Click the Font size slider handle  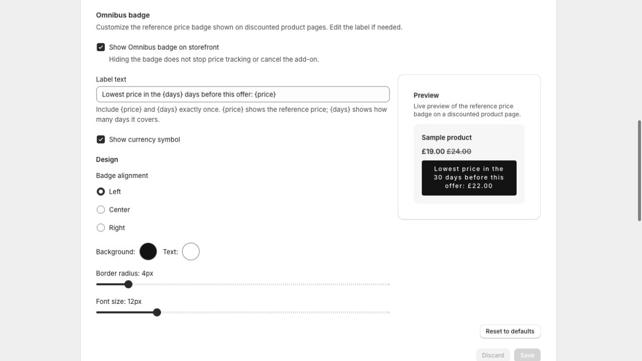[157, 312]
